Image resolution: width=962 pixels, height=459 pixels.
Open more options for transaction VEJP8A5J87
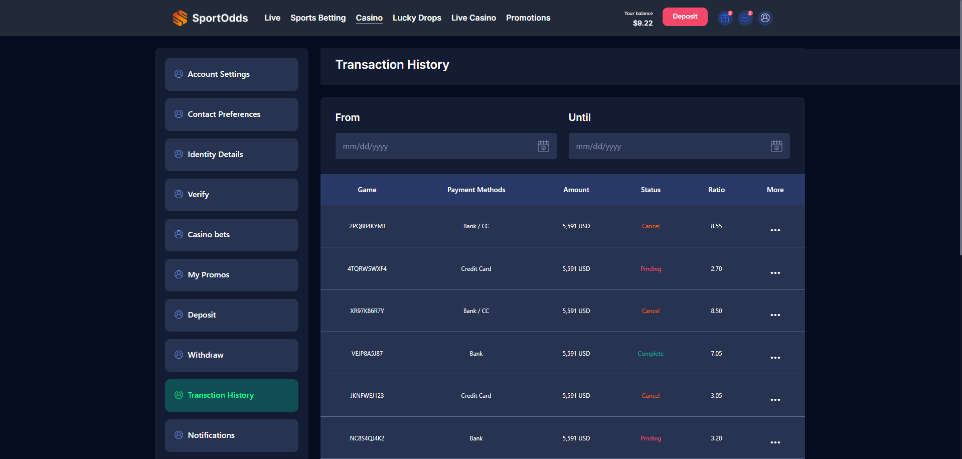click(x=775, y=358)
